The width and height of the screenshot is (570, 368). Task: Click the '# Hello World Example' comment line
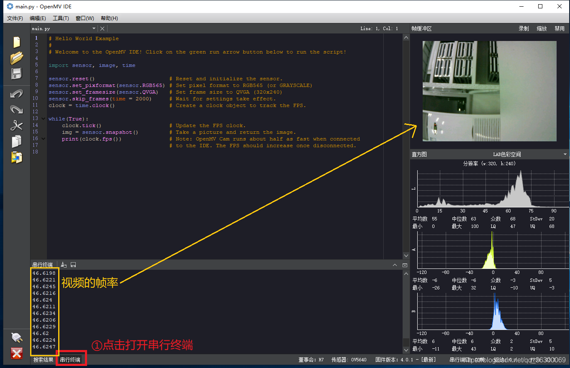(84, 38)
